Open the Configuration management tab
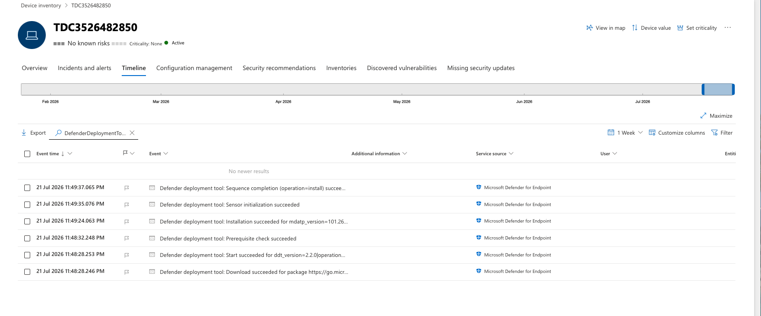The image size is (761, 316). coord(194,68)
